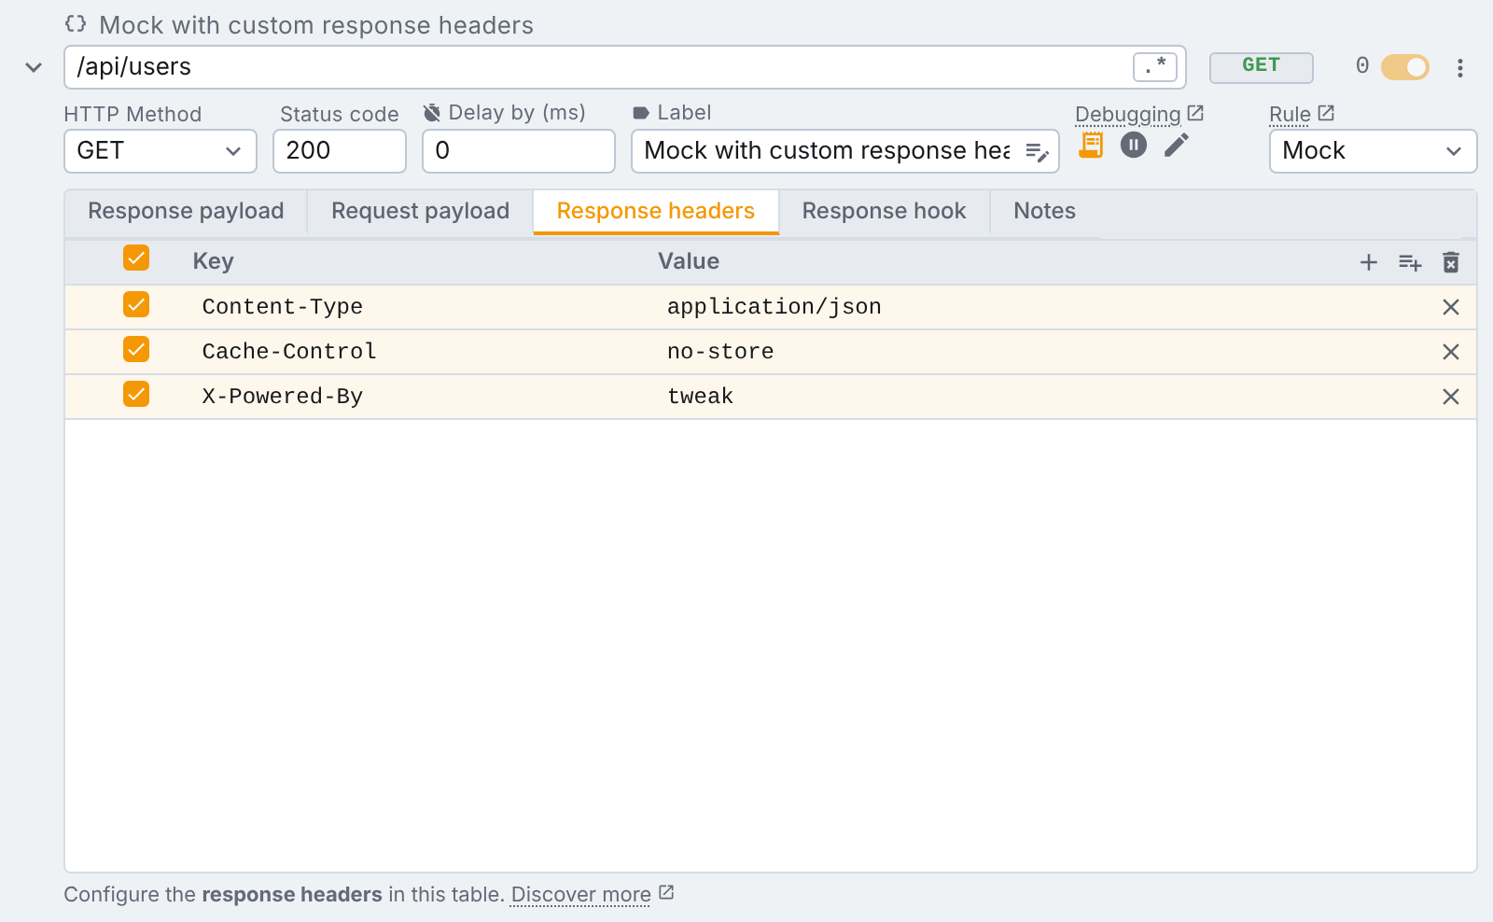Switch to the Response hook tab

coord(884,212)
